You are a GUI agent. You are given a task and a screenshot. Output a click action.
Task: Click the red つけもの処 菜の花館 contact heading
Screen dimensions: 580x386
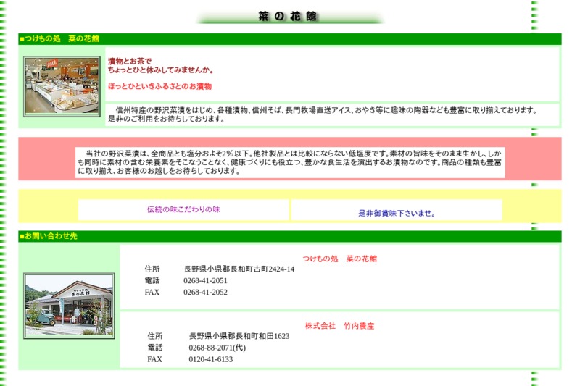pyautogui.click(x=339, y=259)
